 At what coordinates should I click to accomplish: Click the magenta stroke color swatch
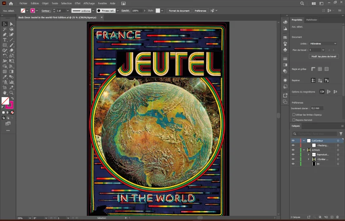click(33, 10)
